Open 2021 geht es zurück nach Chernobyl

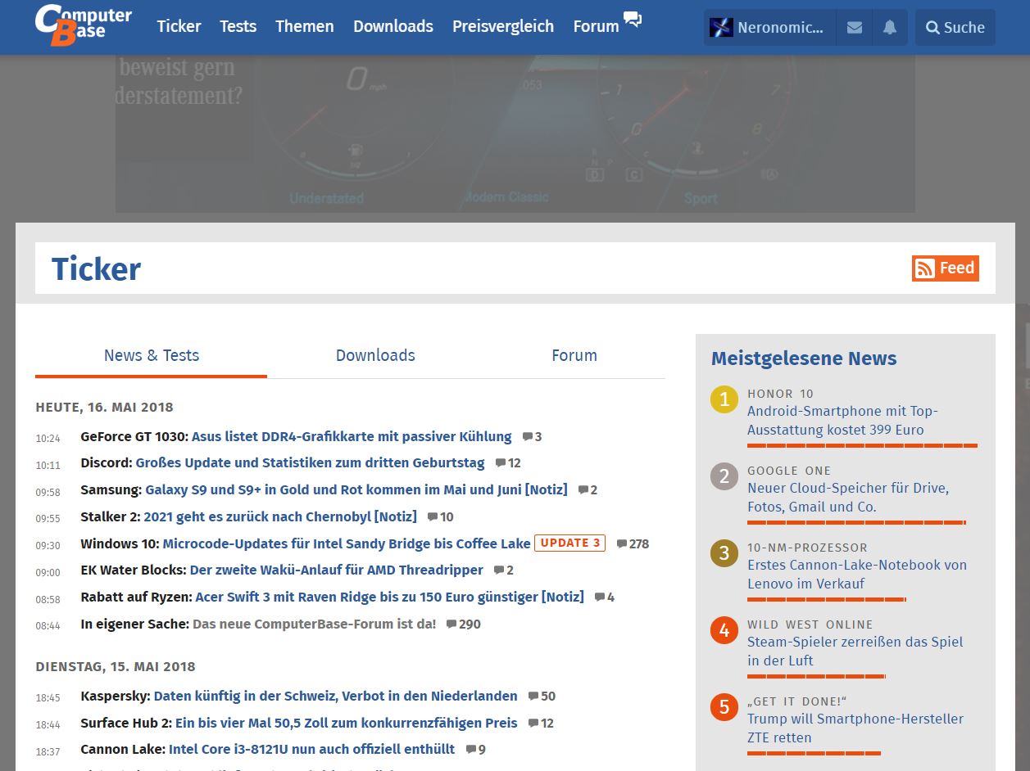tap(280, 517)
